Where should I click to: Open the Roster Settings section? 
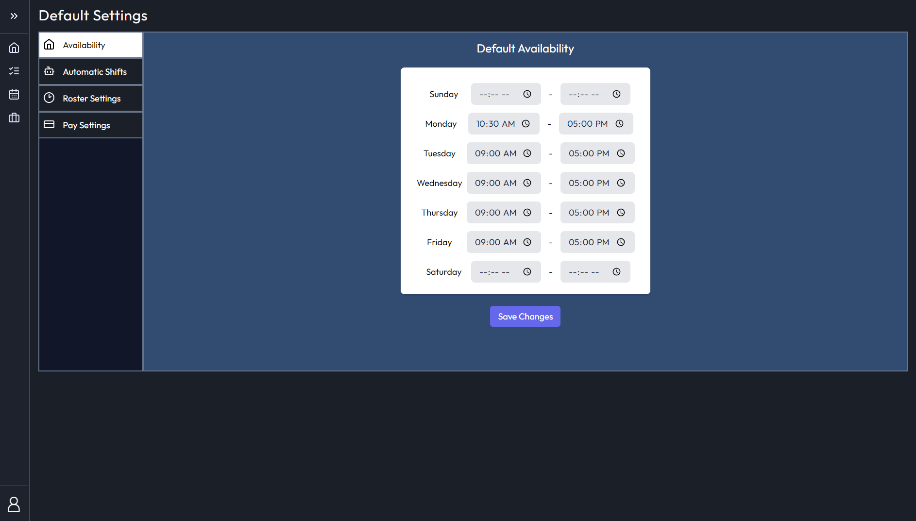(x=91, y=98)
